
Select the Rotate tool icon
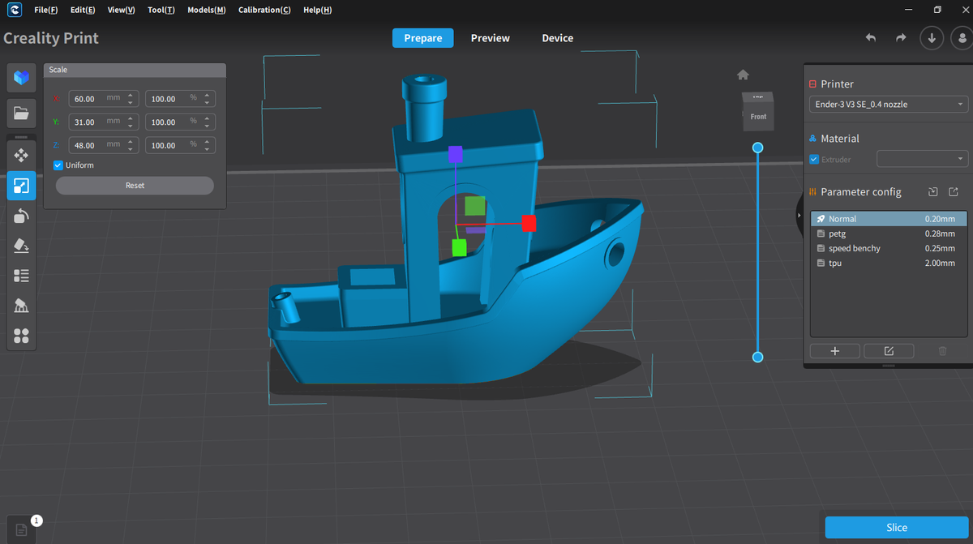(x=21, y=216)
